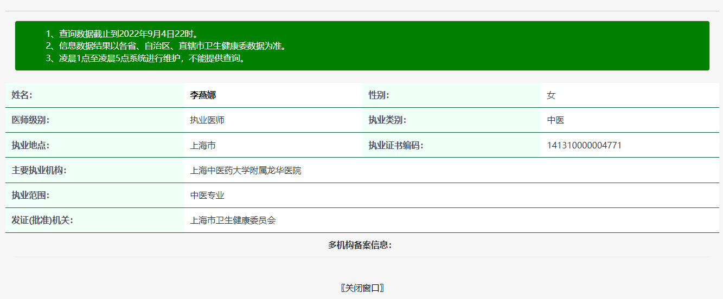The image size is (723, 299).
Task: Click the 发证(批准)机关 label
Action: point(42,220)
